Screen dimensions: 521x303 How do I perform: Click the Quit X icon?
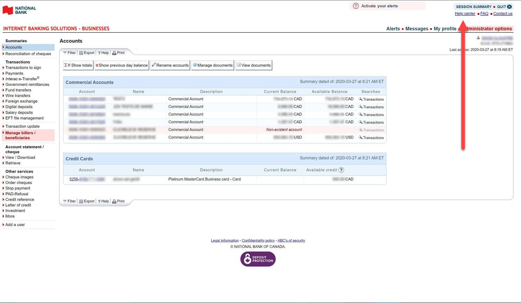509,7
